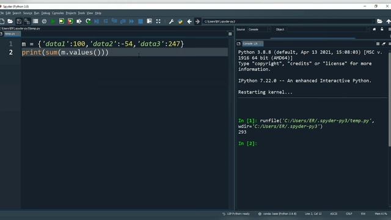Select the Console 1/A tab
Image resolution: width=391 pixels, height=220 pixels.
(x=252, y=43)
